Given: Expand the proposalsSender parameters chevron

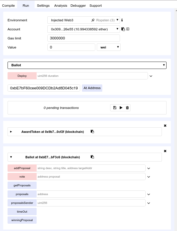Looking at the screenshot, I should coord(149,203).
